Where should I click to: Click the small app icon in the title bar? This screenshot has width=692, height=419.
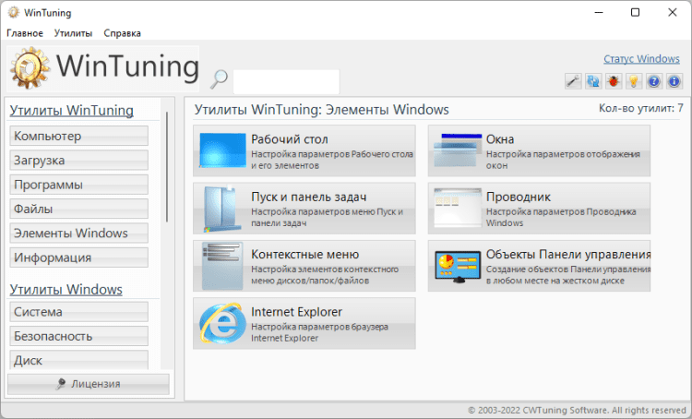pos(14,12)
